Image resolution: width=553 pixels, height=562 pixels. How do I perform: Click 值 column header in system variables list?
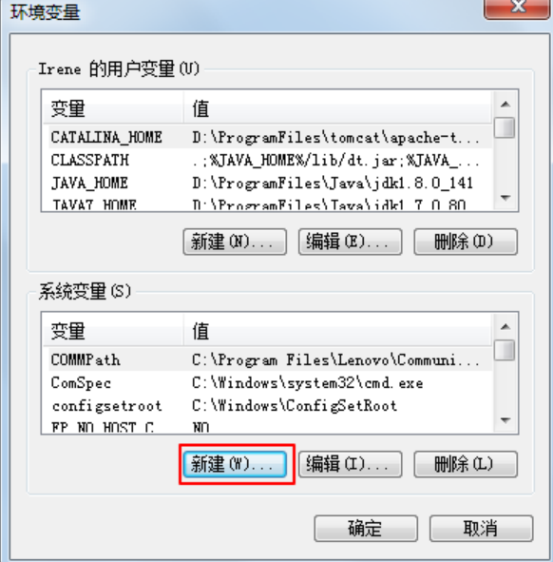click(x=337, y=331)
